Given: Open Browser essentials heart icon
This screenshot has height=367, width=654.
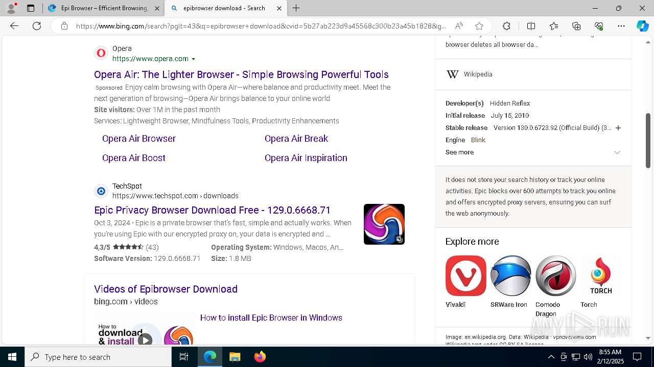Looking at the screenshot, I should tap(599, 26).
